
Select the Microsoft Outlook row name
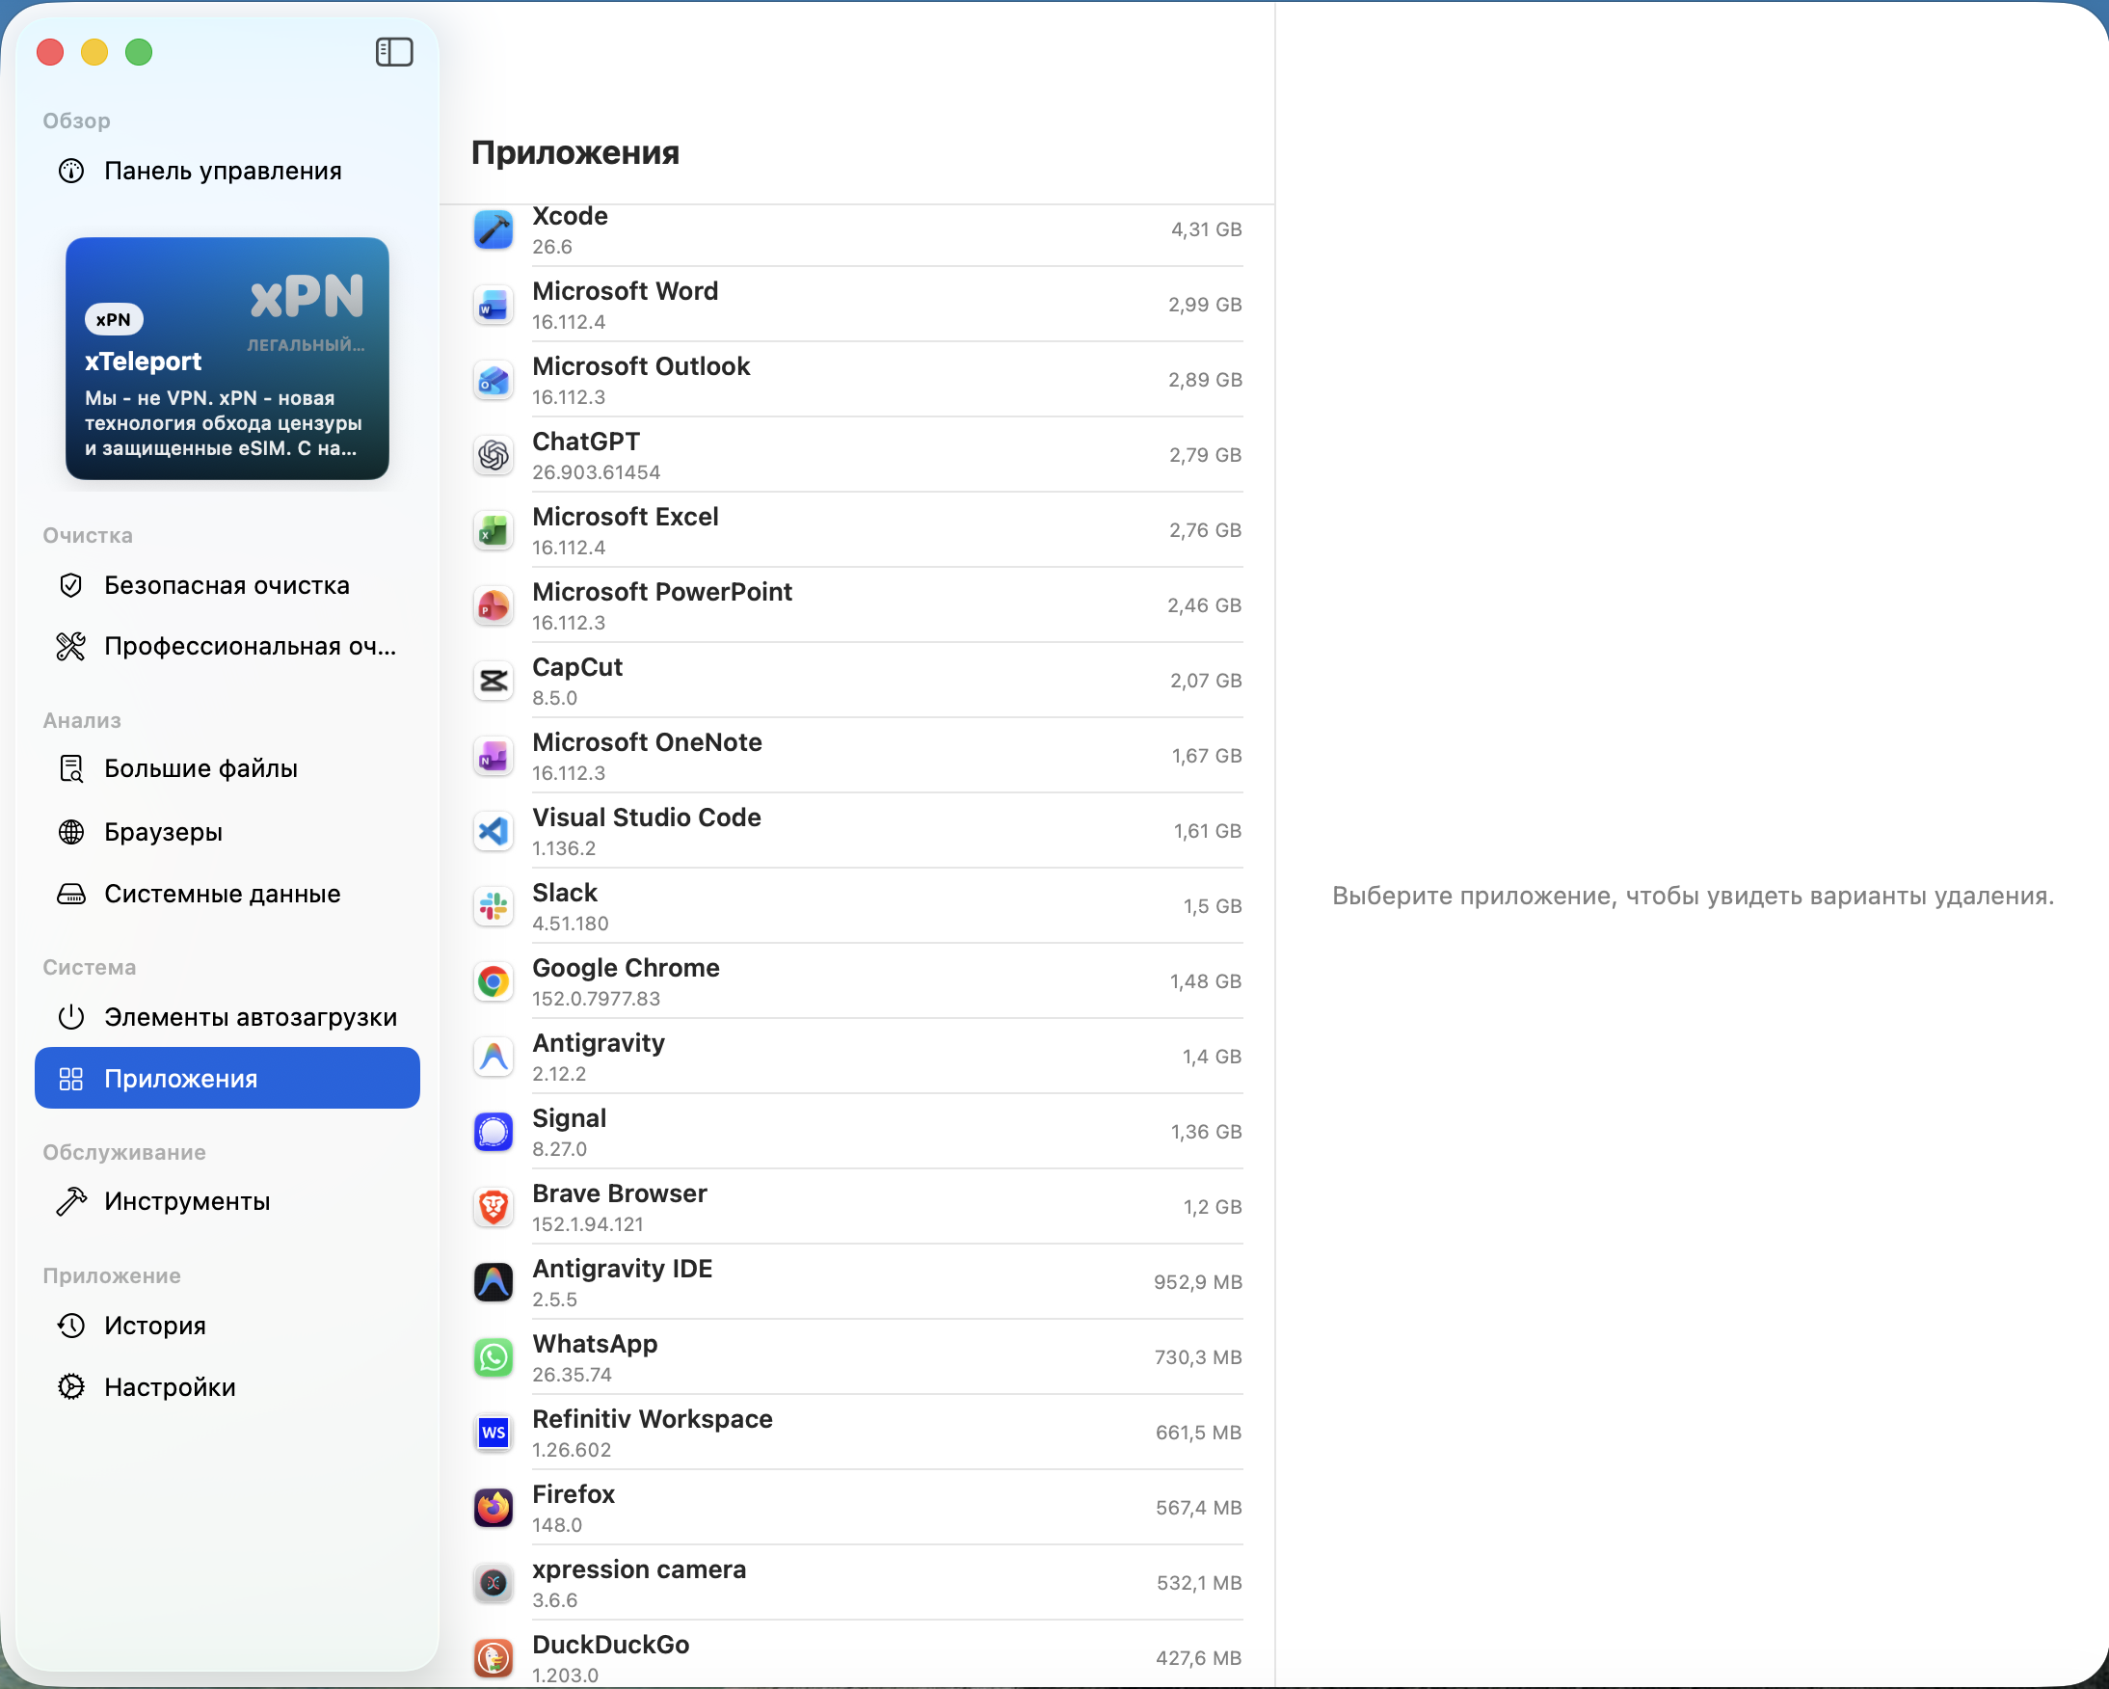click(x=641, y=367)
